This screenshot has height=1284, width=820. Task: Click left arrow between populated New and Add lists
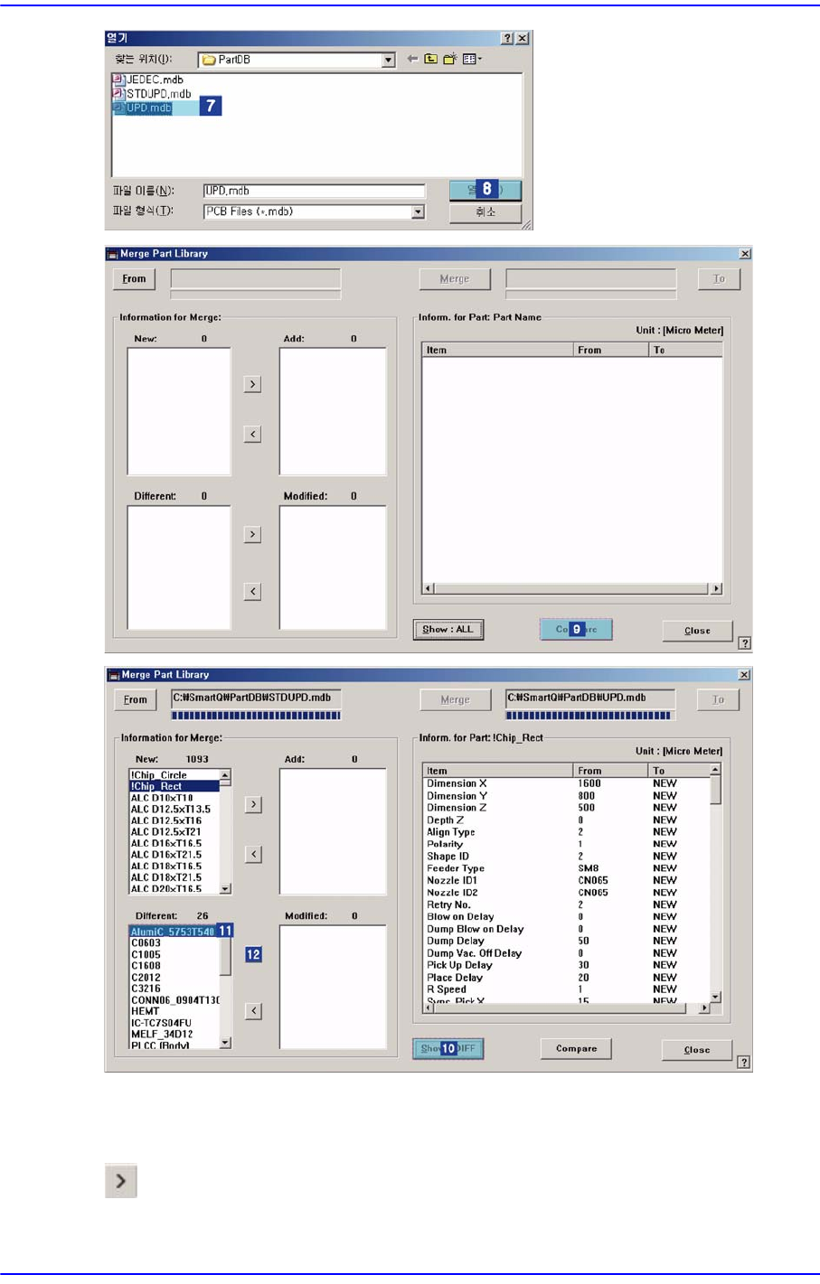[x=253, y=854]
